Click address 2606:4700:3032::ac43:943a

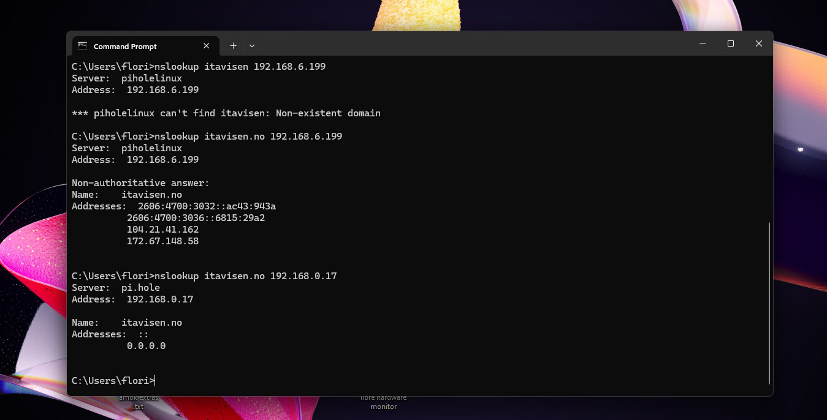pos(207,206)
